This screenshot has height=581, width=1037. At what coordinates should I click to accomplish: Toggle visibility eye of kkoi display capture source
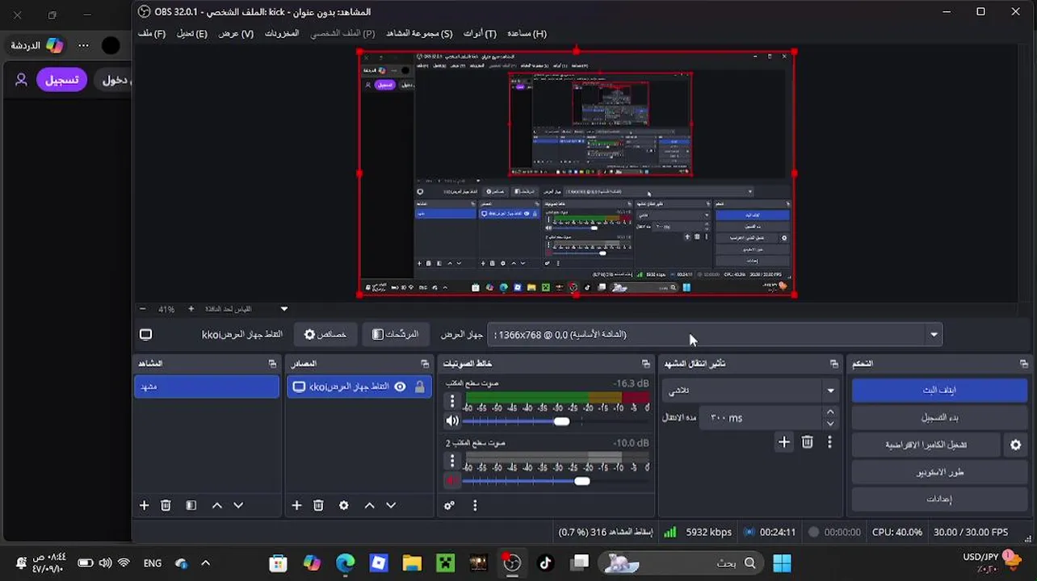(400, 387)
